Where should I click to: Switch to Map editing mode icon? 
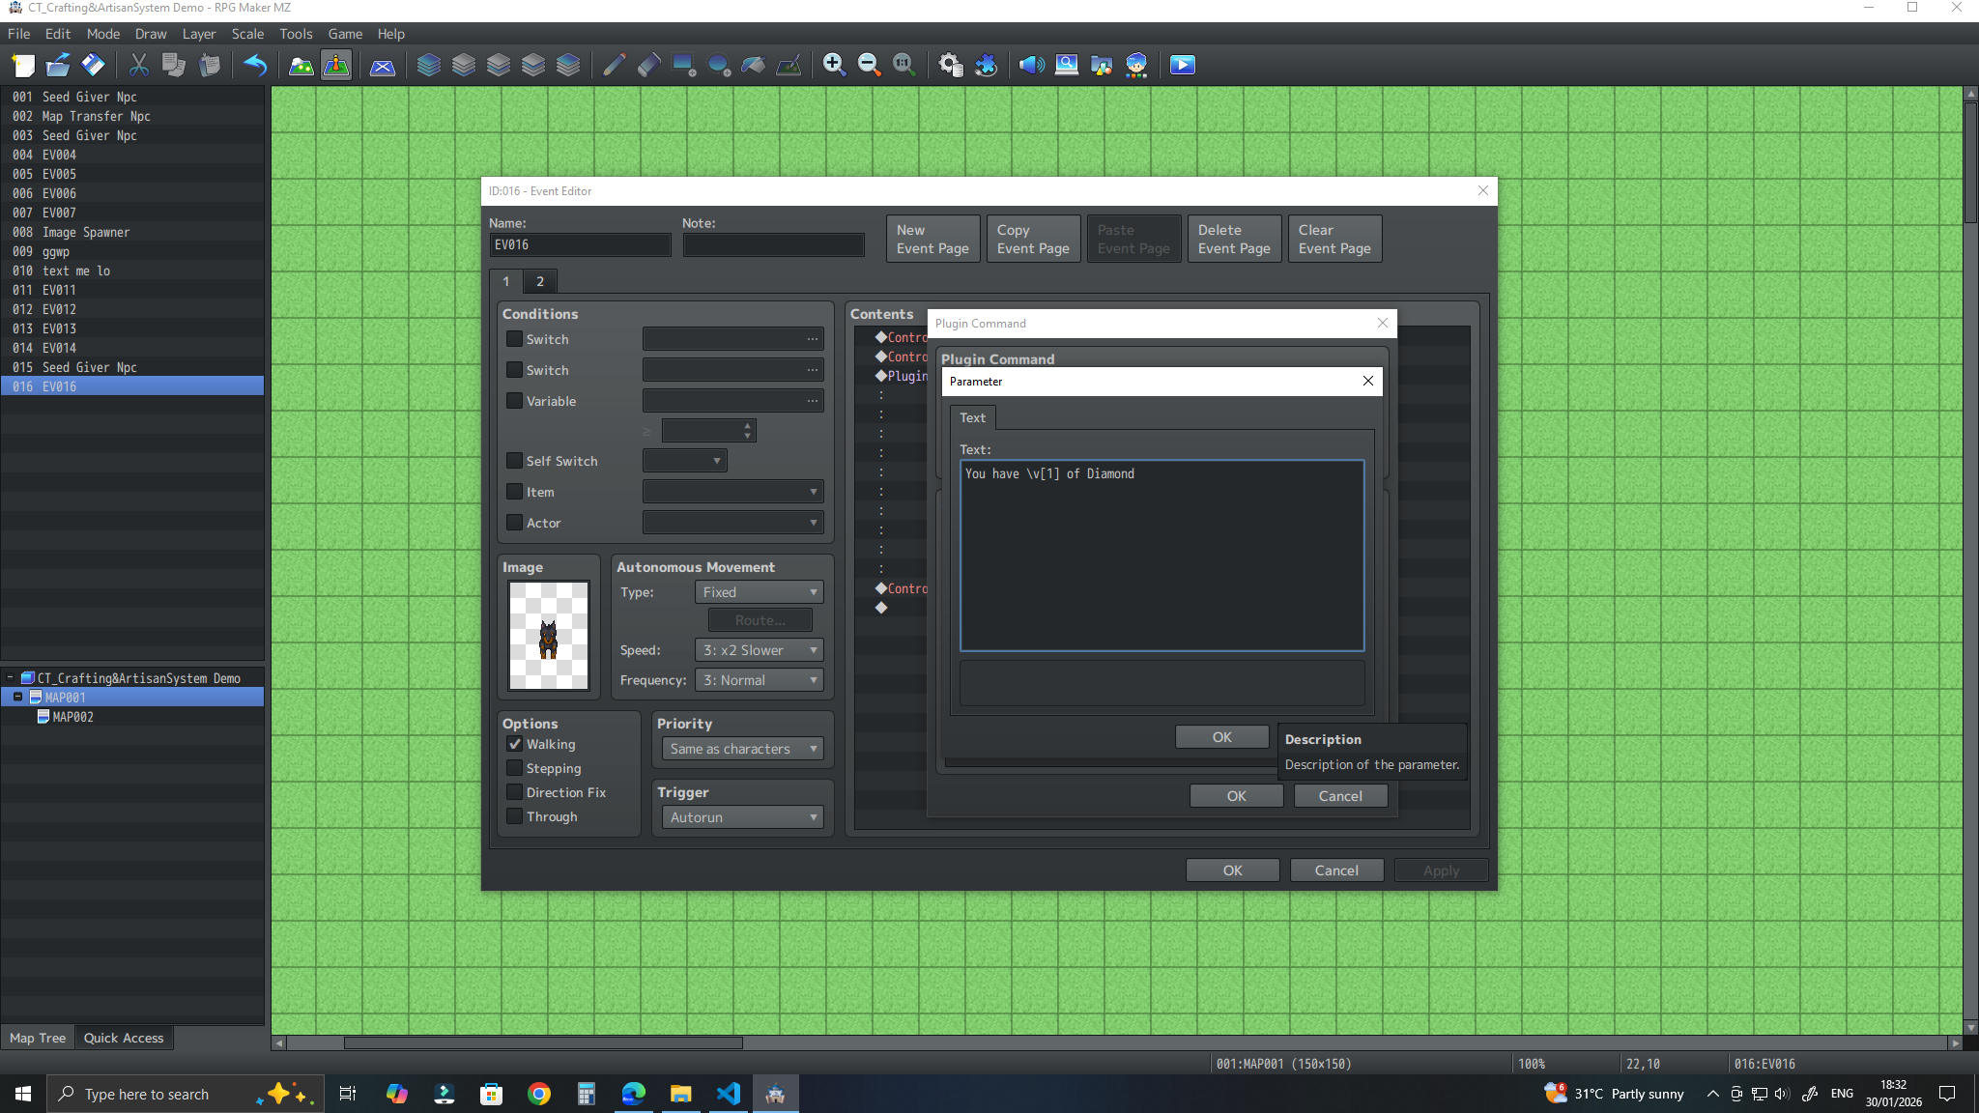click(x=301, y=65)
